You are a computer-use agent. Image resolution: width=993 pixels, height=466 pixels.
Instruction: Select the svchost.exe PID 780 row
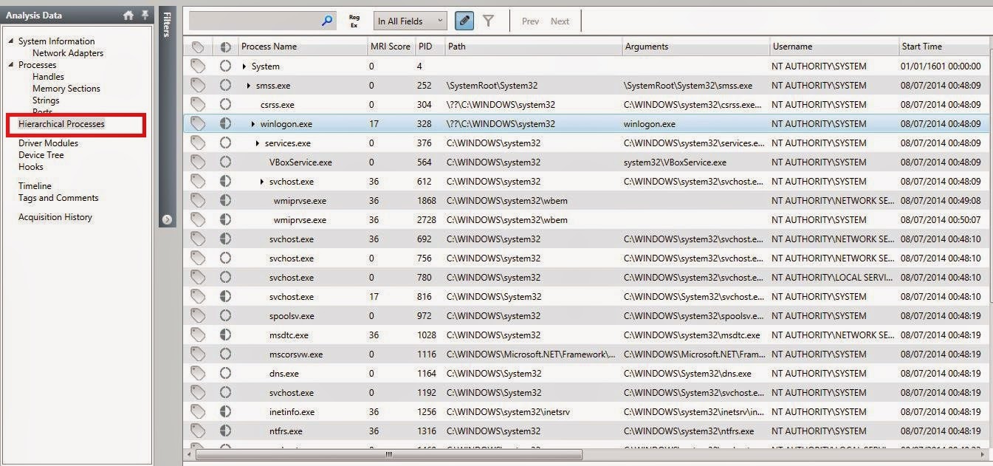[x=585, y=278]
